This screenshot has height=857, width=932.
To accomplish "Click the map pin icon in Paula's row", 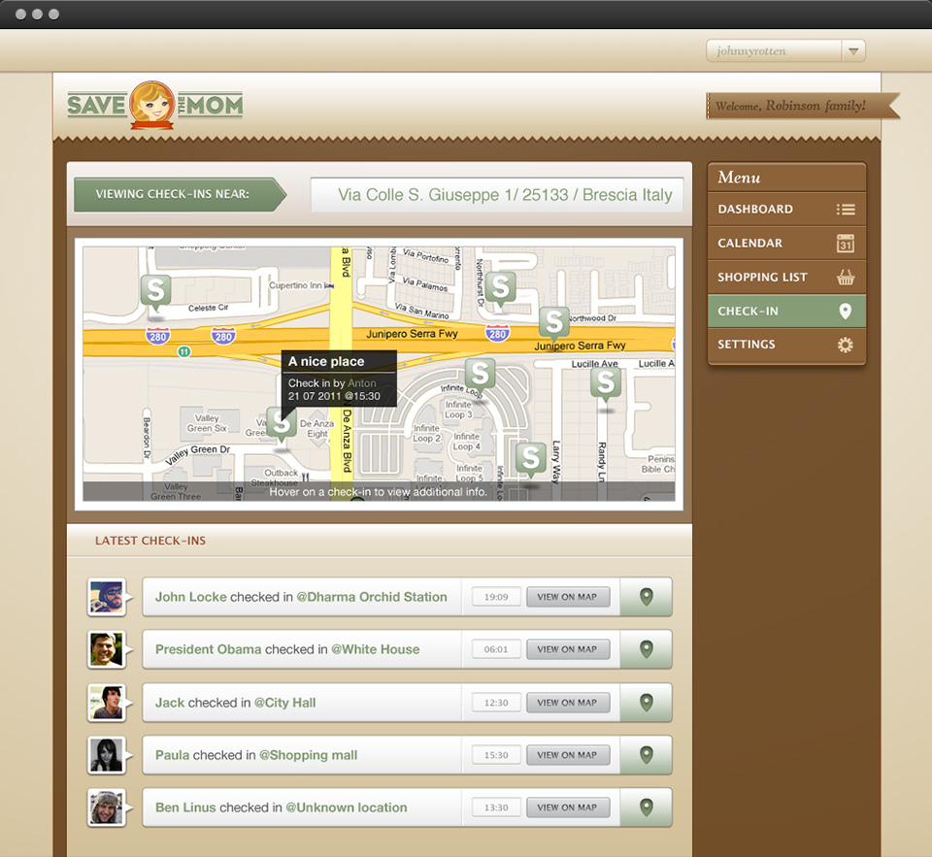I will coord(647,755).
